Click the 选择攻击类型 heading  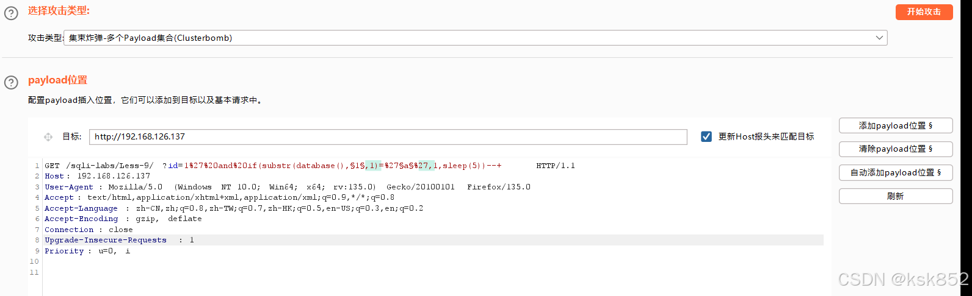point(59,11)
